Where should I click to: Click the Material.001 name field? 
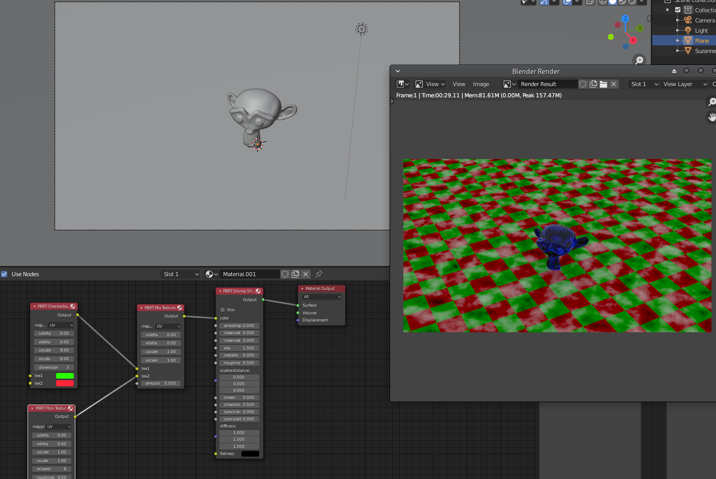tap(250, 274)
